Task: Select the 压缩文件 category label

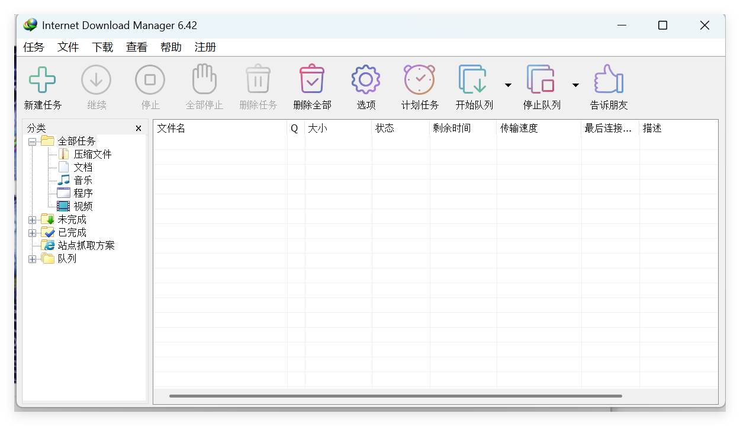Action: click(x=92, y=154)
